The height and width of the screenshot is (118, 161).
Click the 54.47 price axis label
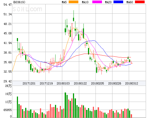pyautogui.click(x=8, y=5)
